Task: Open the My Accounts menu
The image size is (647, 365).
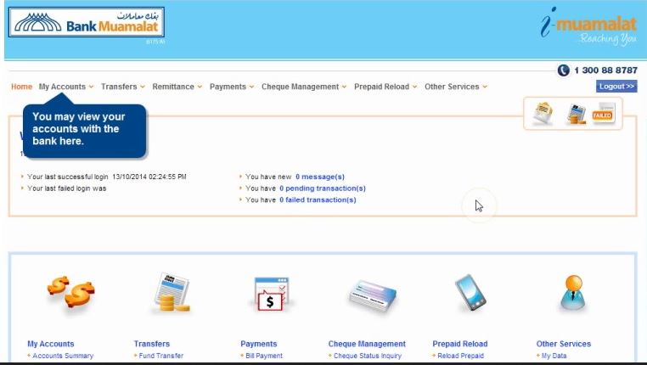Action: (62, 87)
